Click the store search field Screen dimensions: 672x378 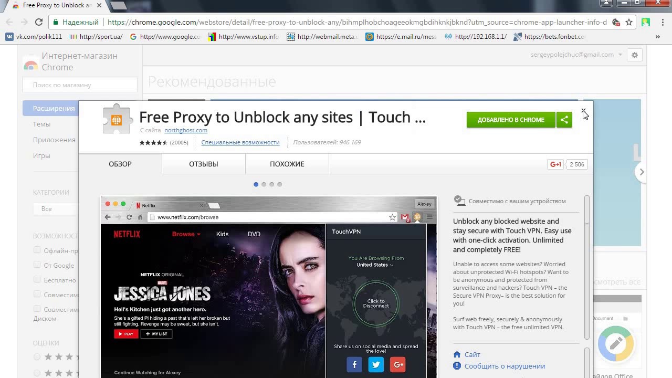[x=80, y=85]
